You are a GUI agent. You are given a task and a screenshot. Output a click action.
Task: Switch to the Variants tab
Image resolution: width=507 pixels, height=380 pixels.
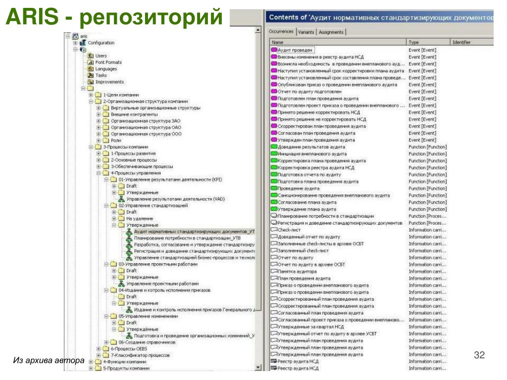[x=306, y=32]
